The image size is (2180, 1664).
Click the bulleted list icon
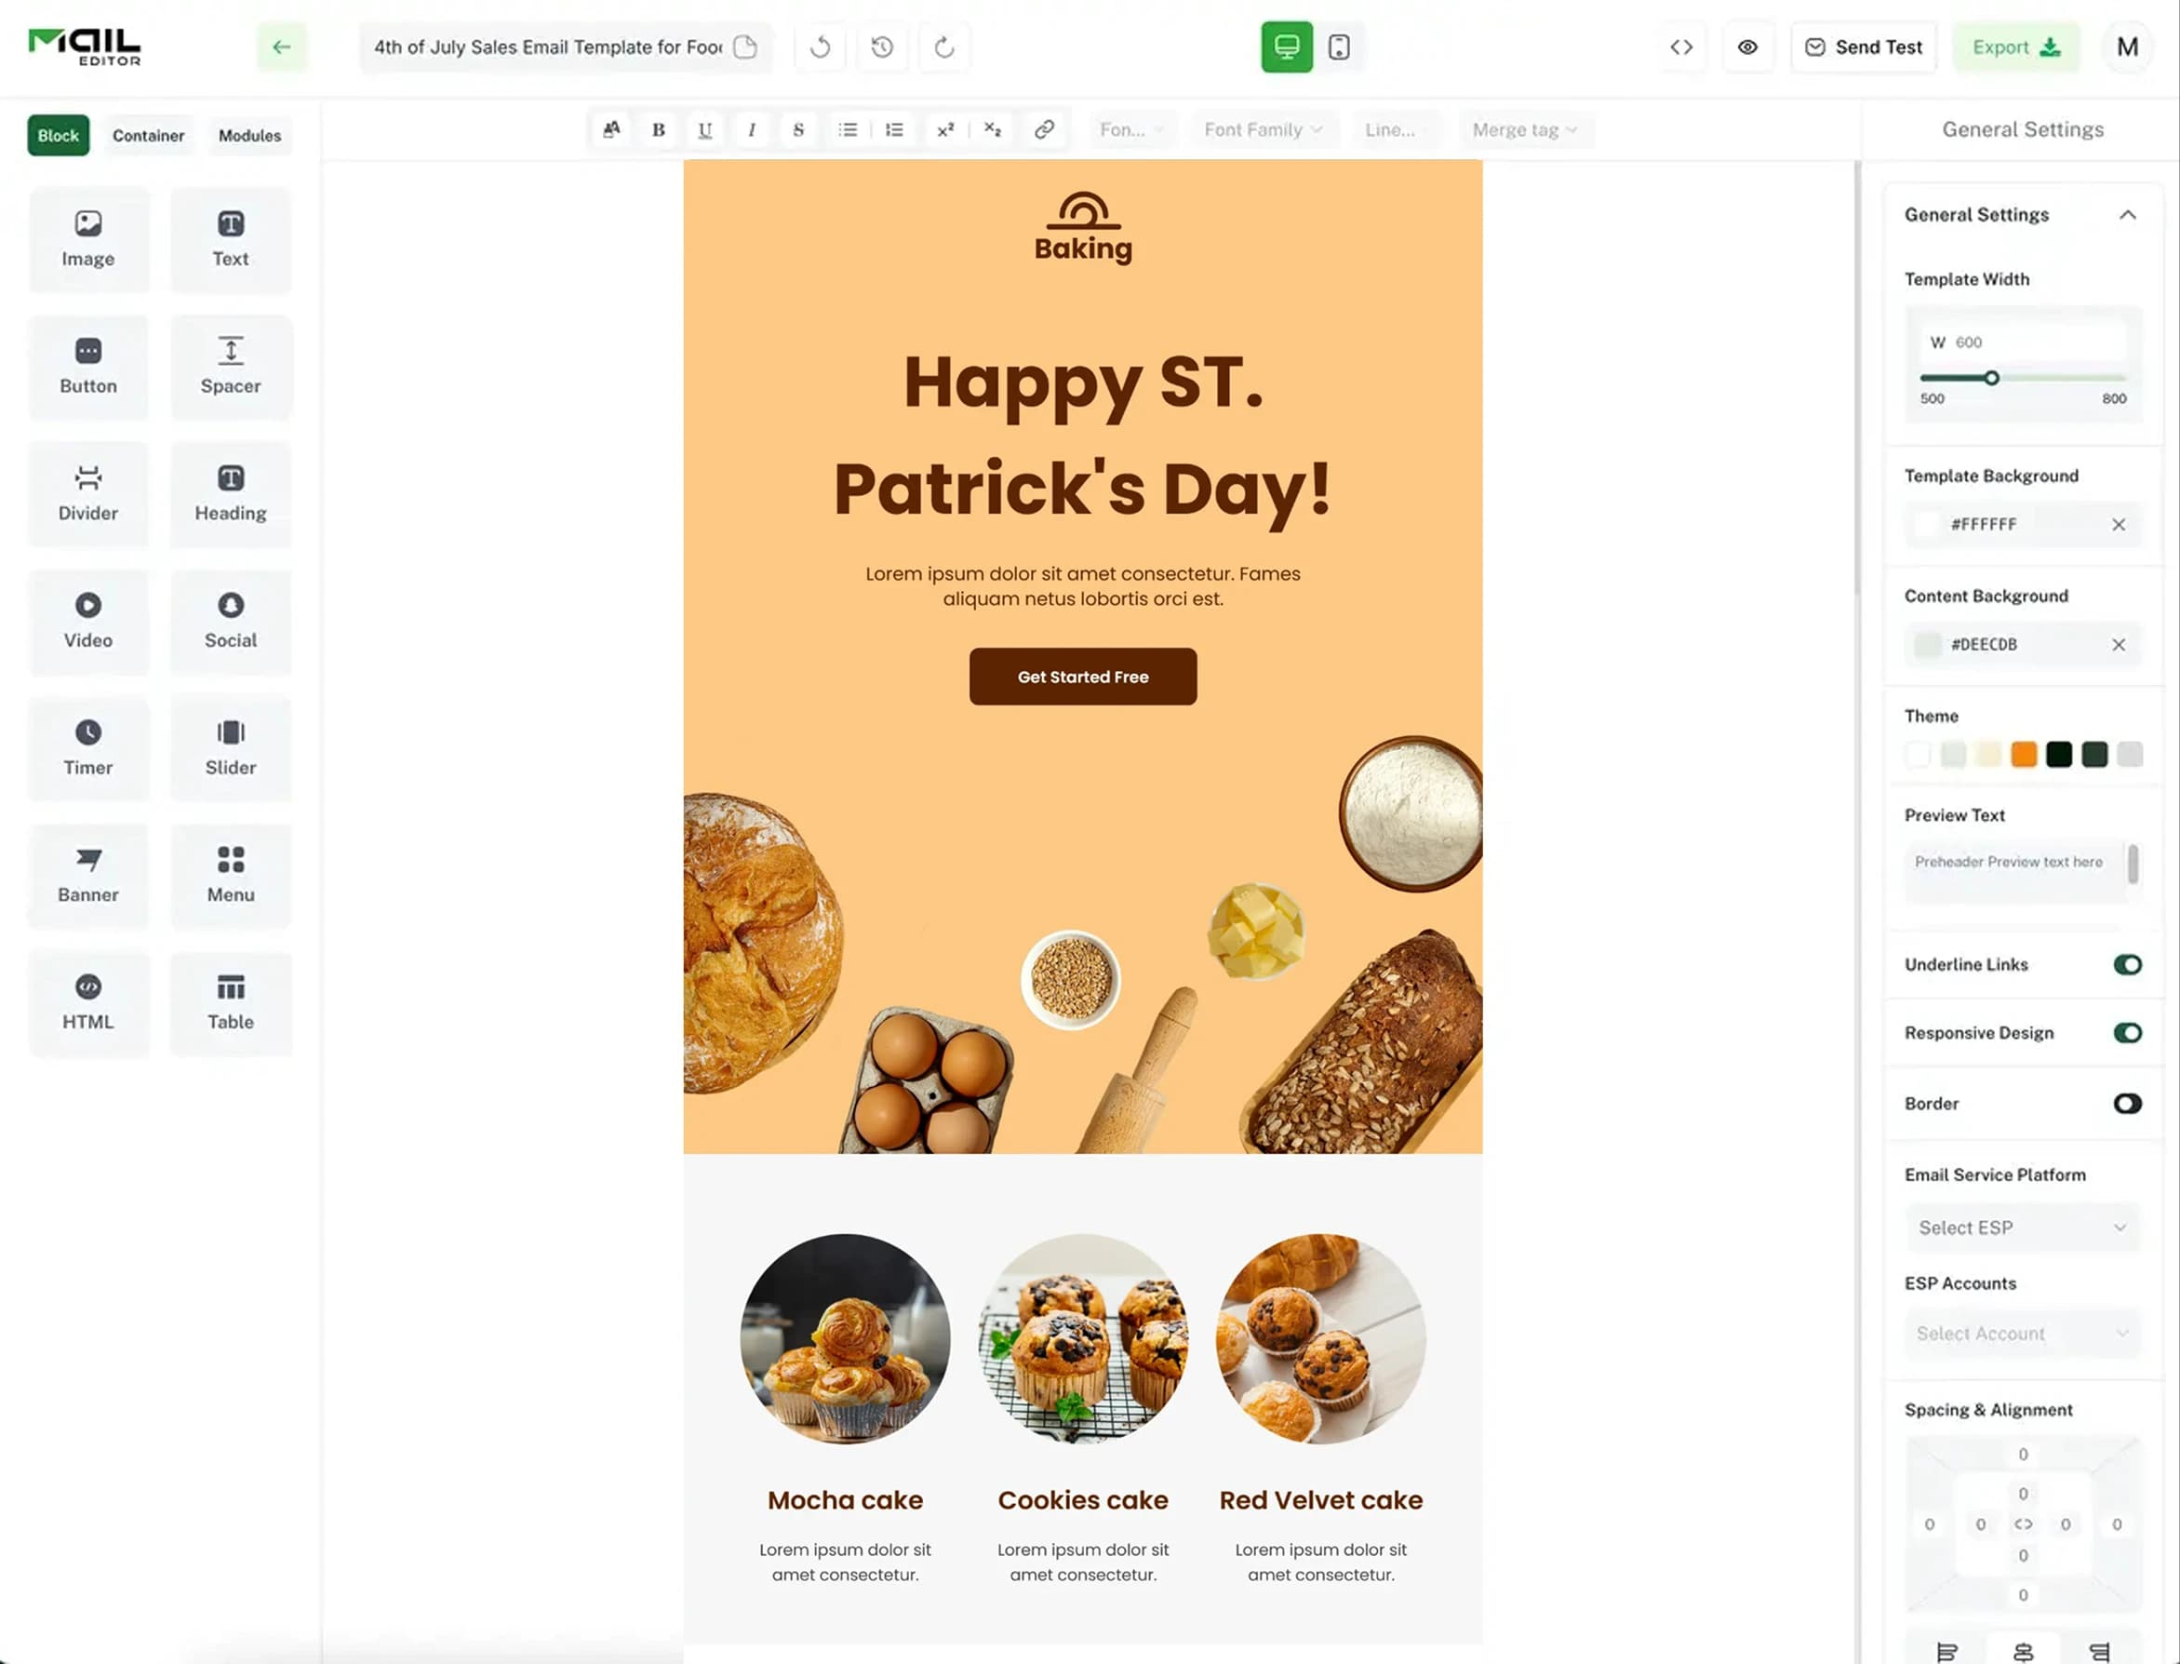pos(848,129)
